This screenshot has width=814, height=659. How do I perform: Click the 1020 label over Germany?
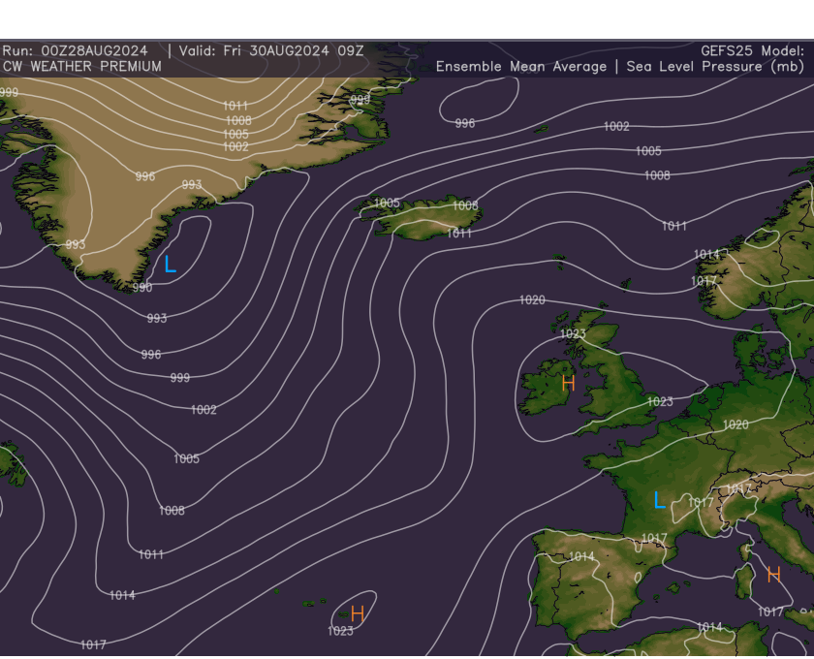736,424
